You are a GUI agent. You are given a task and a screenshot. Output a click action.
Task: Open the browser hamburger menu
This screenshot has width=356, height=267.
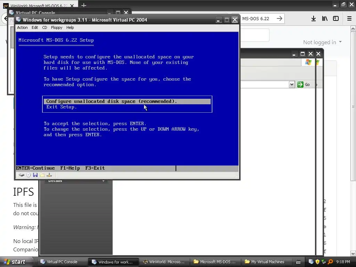(349, 19)
